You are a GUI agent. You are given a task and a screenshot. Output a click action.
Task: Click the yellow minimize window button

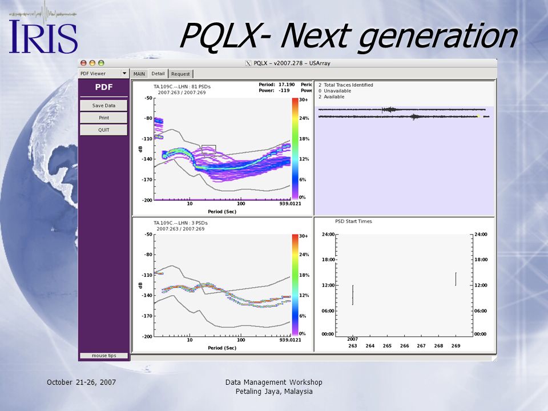[92, 63]
